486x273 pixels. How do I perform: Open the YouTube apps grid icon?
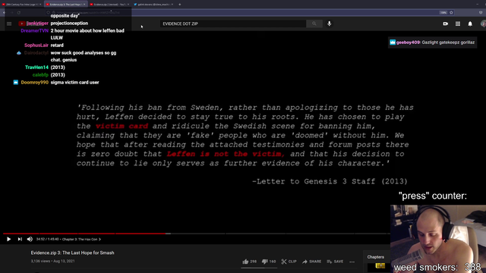(458, 24)
